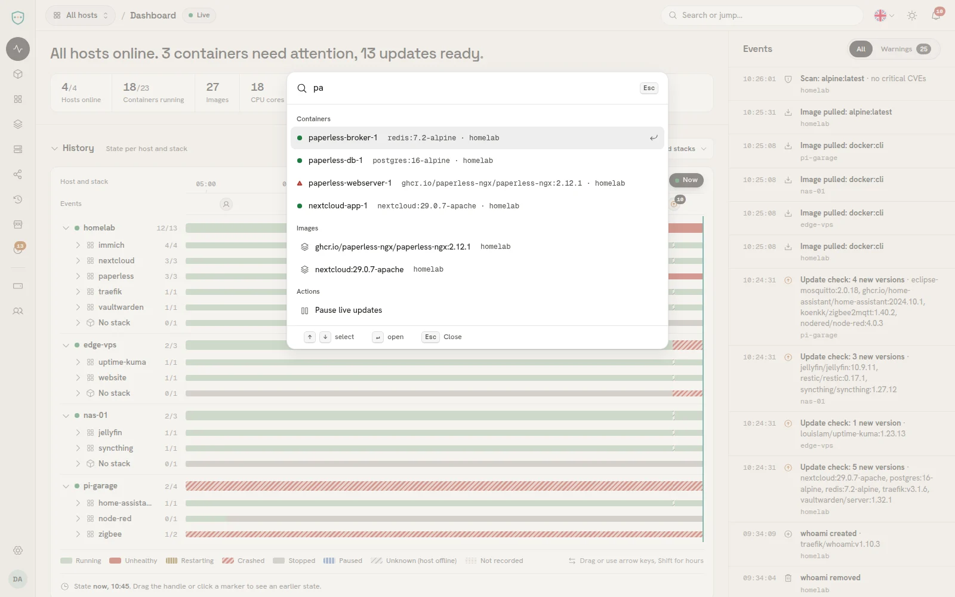Image resolution: width=955 pixels, height=597 pixels.
Task: Click the users icon in sidebar
Action: 18,311
